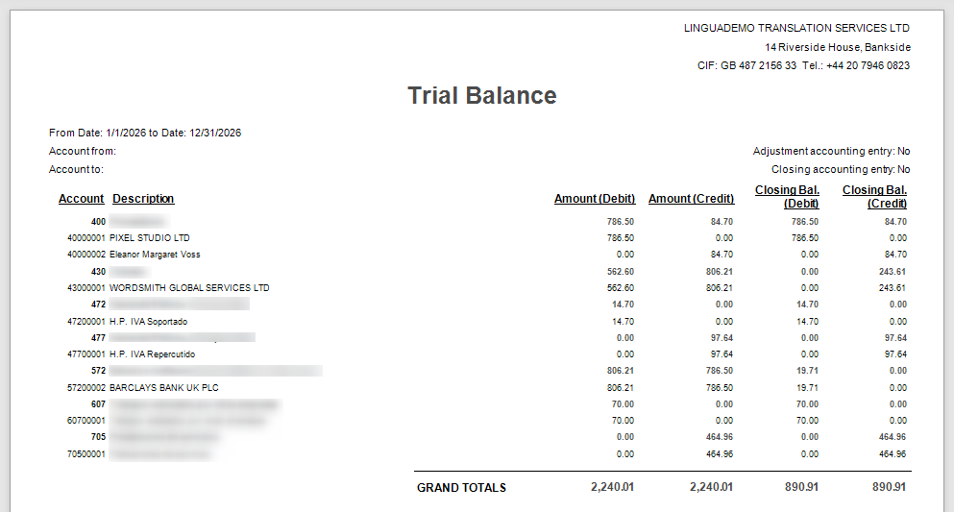Click the Description column header

(x=143, y=198)
